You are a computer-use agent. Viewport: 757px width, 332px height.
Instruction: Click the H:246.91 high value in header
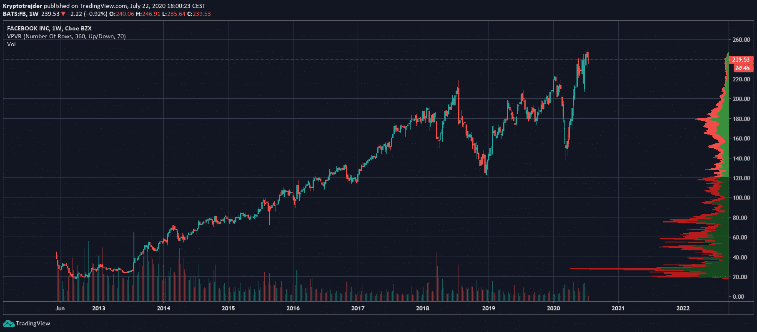tap(148, 14)
